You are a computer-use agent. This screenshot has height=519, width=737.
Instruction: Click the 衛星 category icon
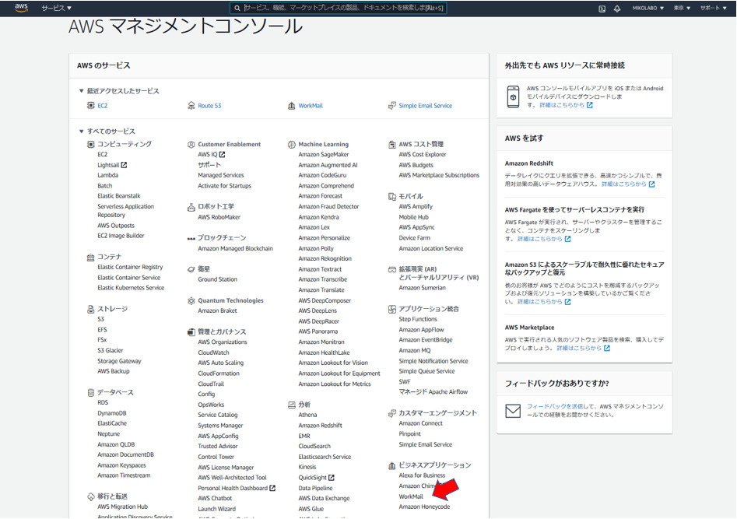point(191,269)
